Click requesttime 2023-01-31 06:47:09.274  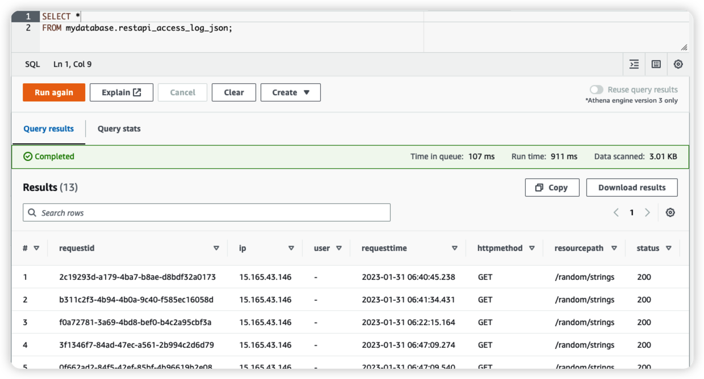point(409,345)
